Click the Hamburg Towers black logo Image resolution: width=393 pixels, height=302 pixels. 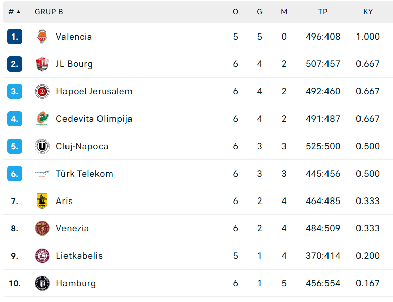[x=42, y=283]
